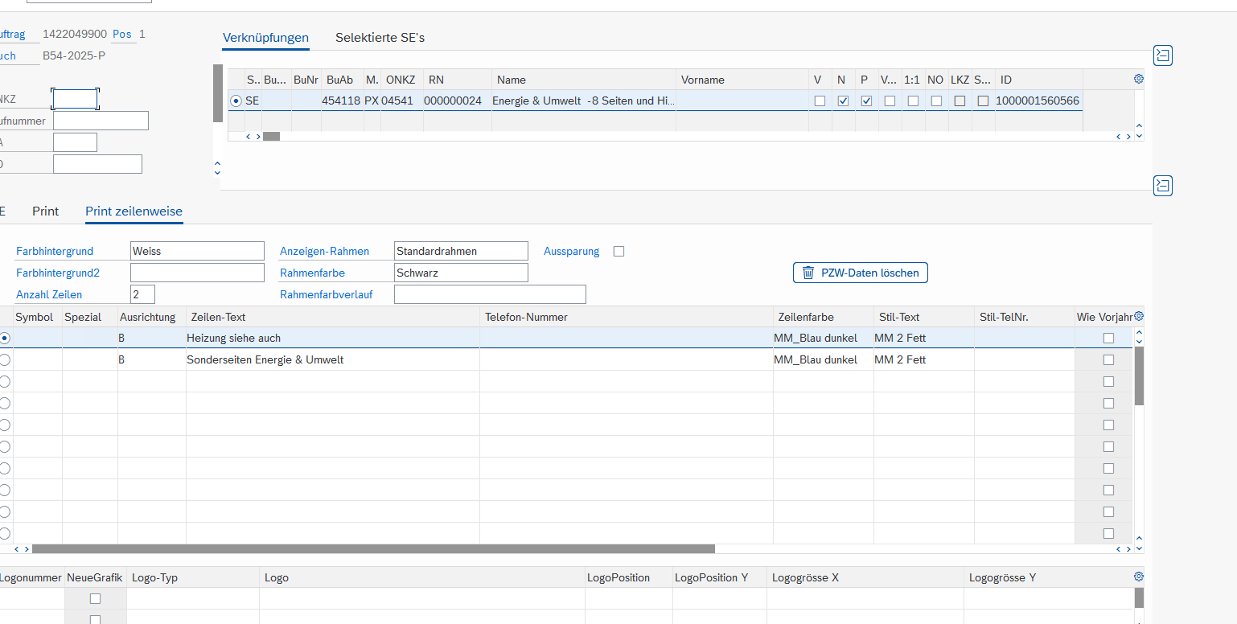Click the PZW-Daten löschen button

[861, 273]
